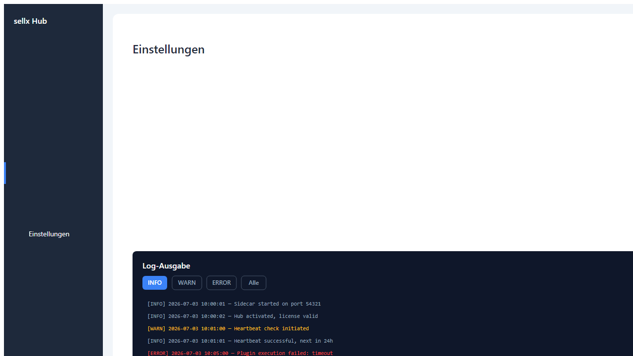Screen dimensions: 633x356
Task: Filter log output by ERROR
Action: (222, 283)
